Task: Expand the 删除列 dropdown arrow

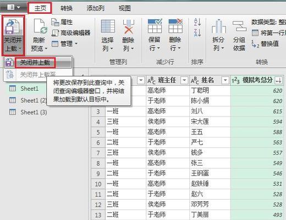Action: click(132, 48)
